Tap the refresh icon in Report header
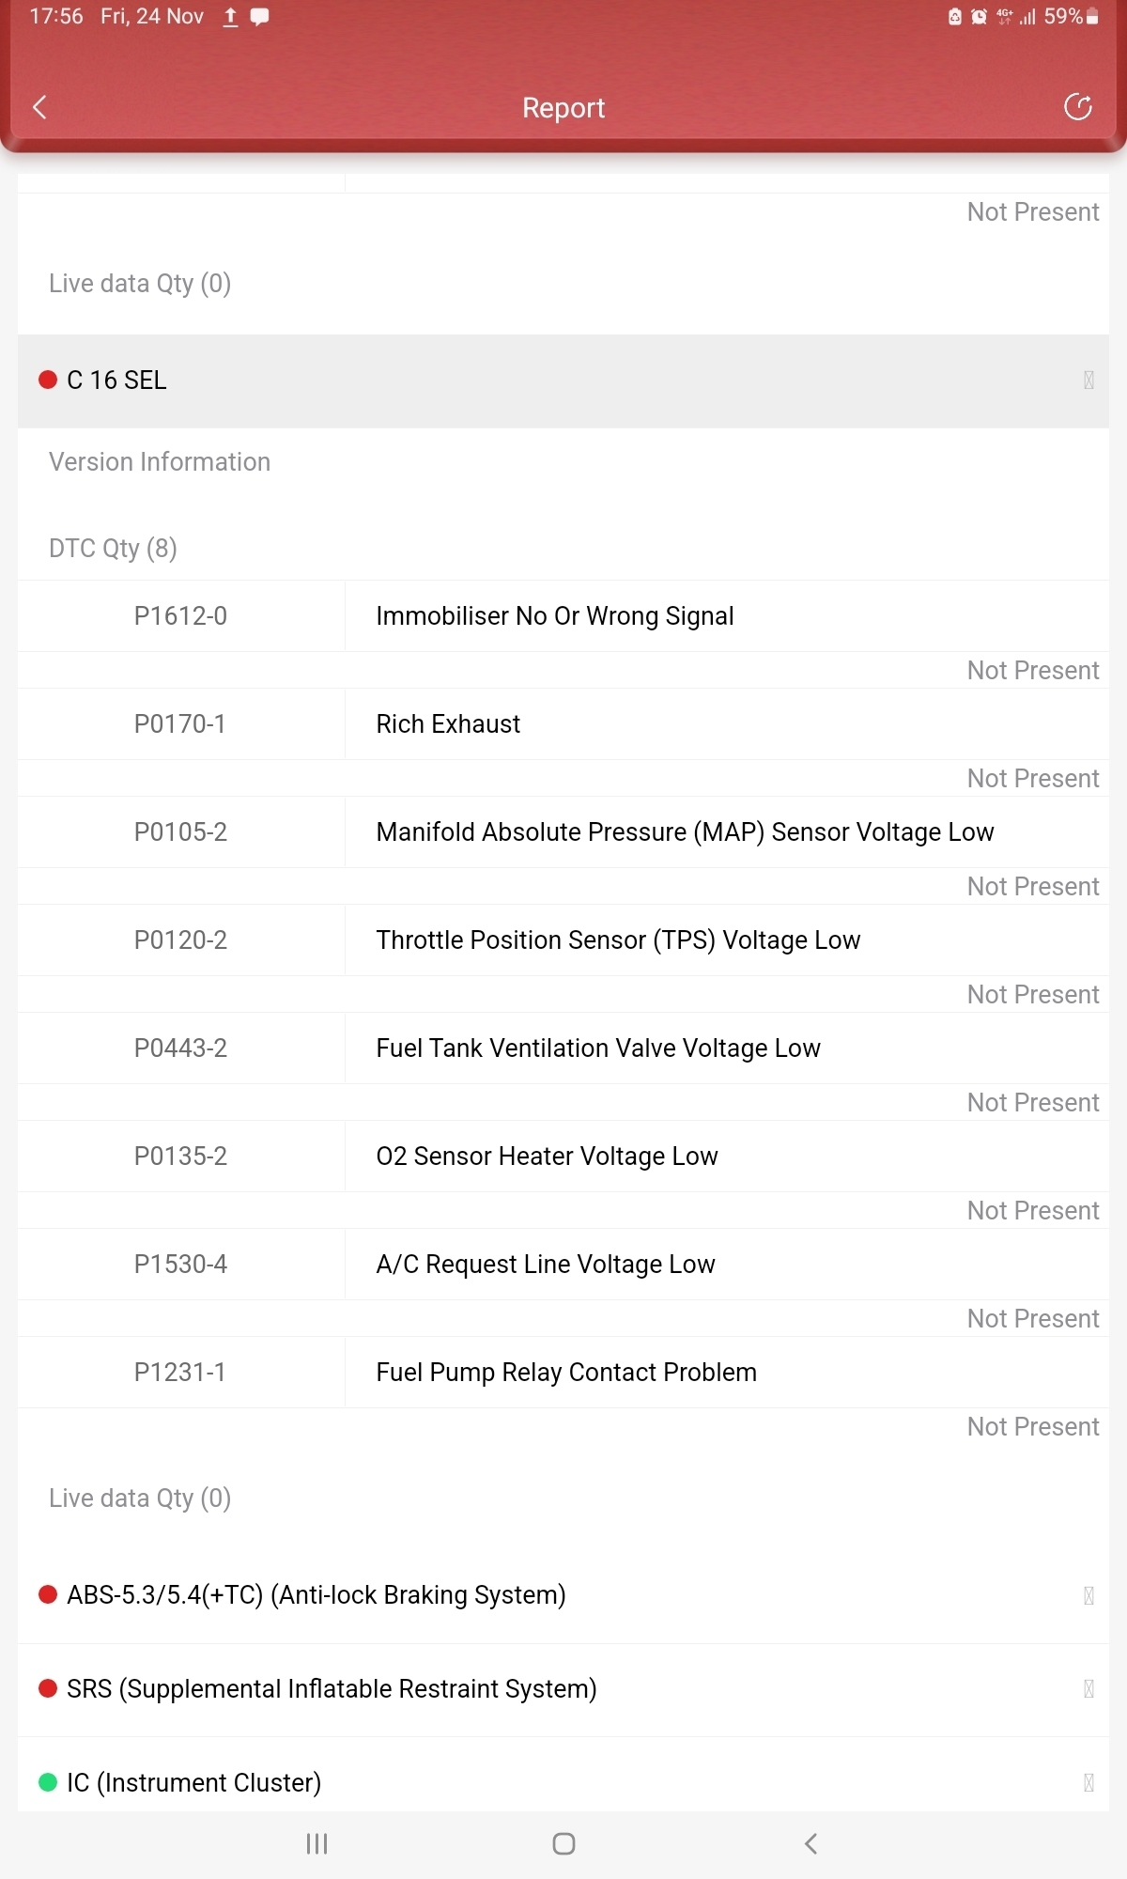 (1077, 107)
